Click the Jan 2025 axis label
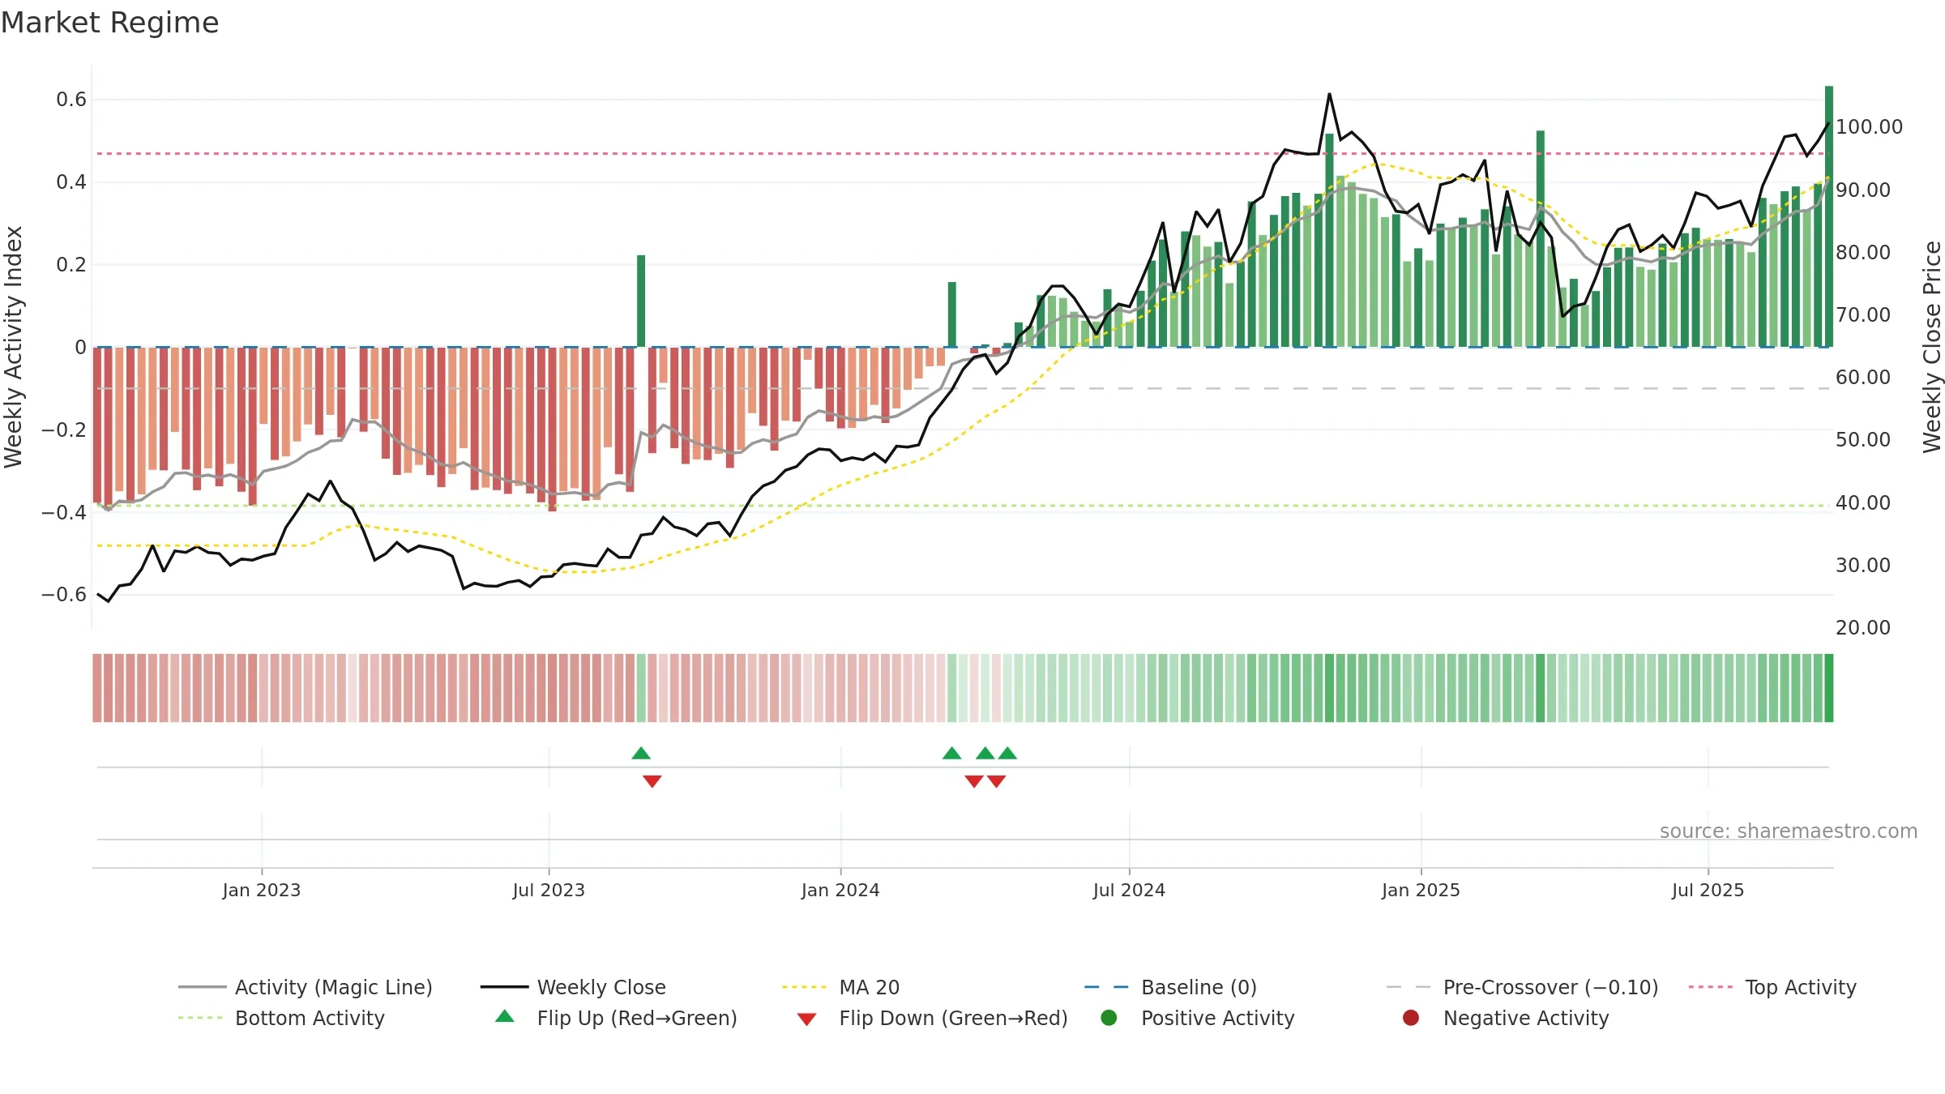The width and height of the screenshot is (1945, 1094). (x=1421, y=890)
